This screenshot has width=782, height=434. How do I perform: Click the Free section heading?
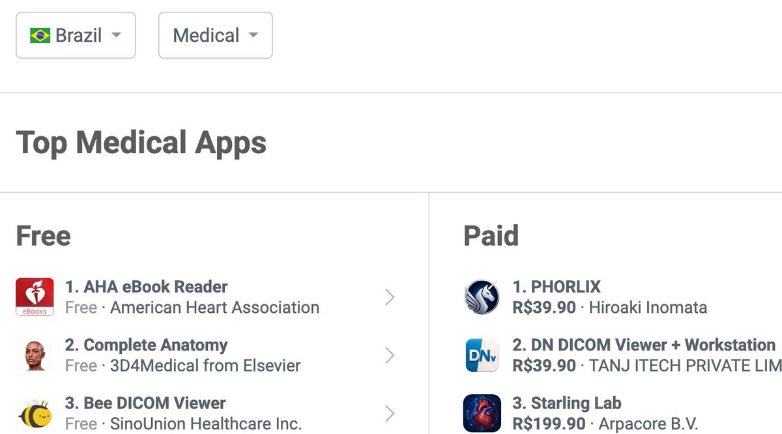click(x=43, y=236)
